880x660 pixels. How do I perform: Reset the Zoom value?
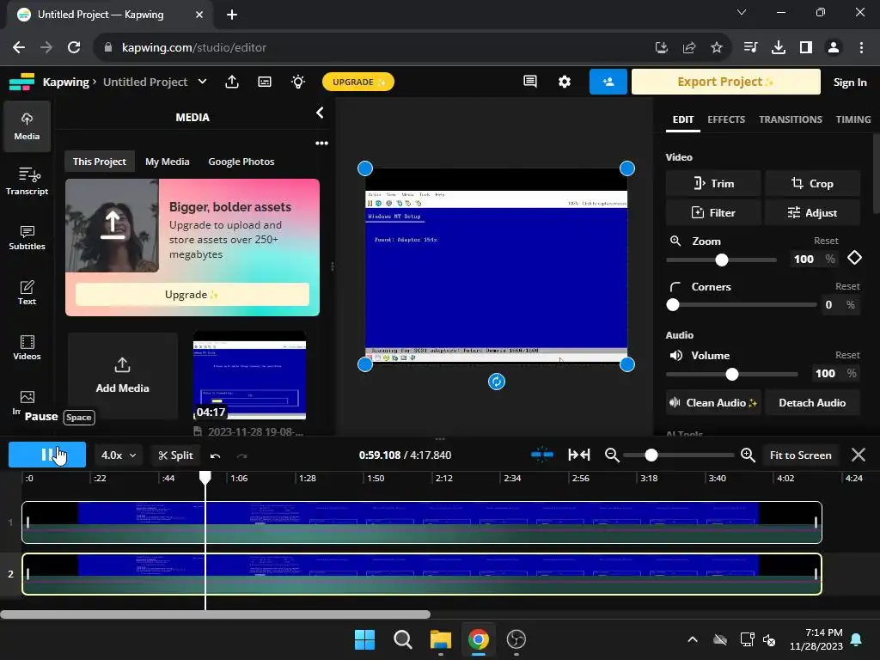(x=826, y=241)
